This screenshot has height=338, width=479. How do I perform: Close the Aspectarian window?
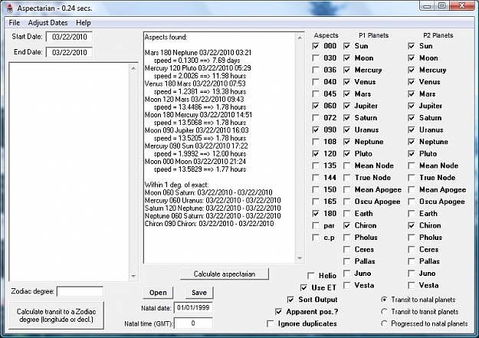(x=462, y=6)
